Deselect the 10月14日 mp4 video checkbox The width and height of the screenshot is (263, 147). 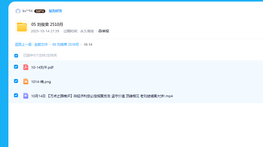[x=16, y=95]
